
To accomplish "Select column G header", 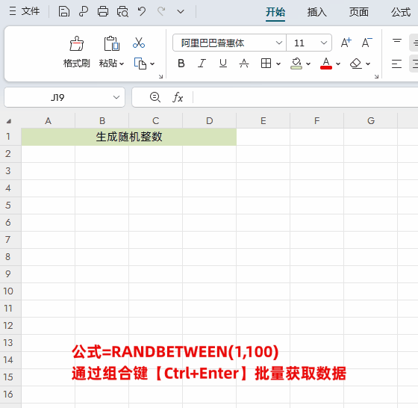I will coord(371,121).
